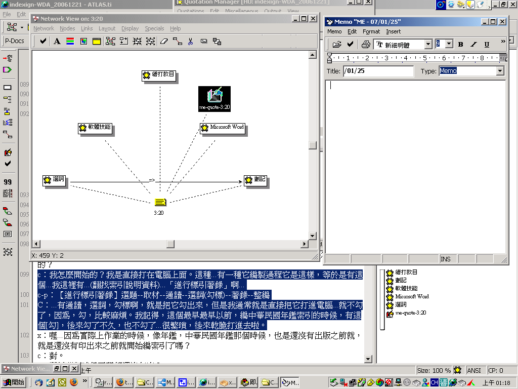Click the Size: 100 % status bar field
This screenshot has width=518, height=389.
point(434,370)
